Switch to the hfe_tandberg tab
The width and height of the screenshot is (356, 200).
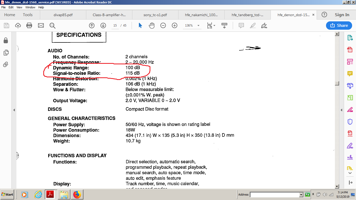tap(248, 15)
